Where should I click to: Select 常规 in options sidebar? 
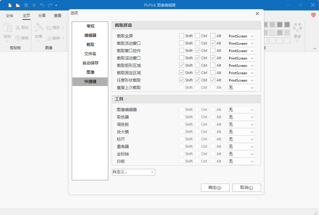click(90, 26)
